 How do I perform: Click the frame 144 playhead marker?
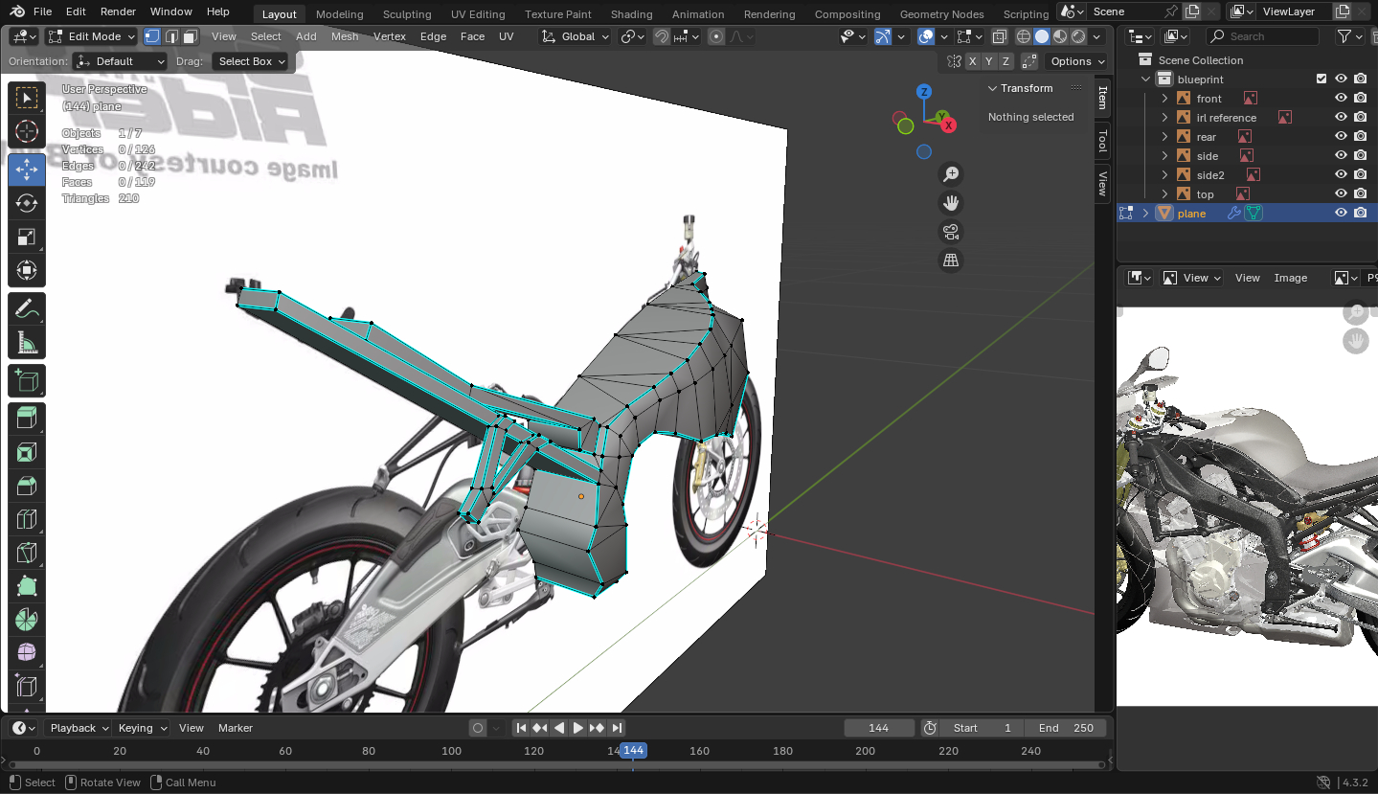(633, 751)
